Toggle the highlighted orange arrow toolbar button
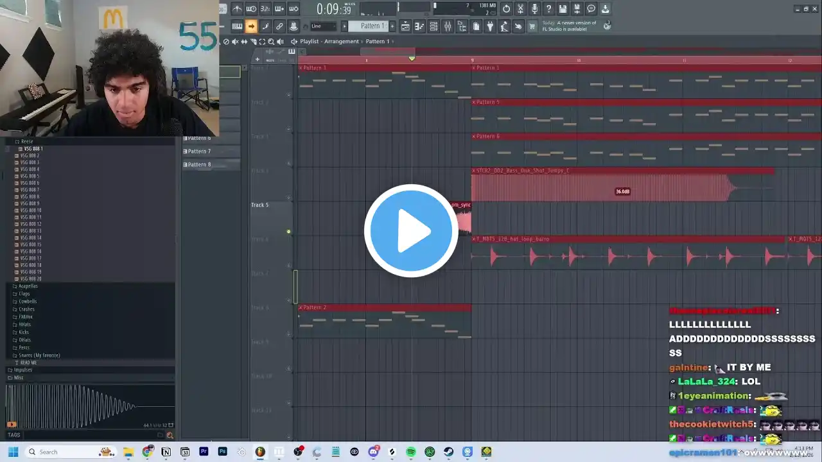The image size is (822, 462). coord(251,26)
